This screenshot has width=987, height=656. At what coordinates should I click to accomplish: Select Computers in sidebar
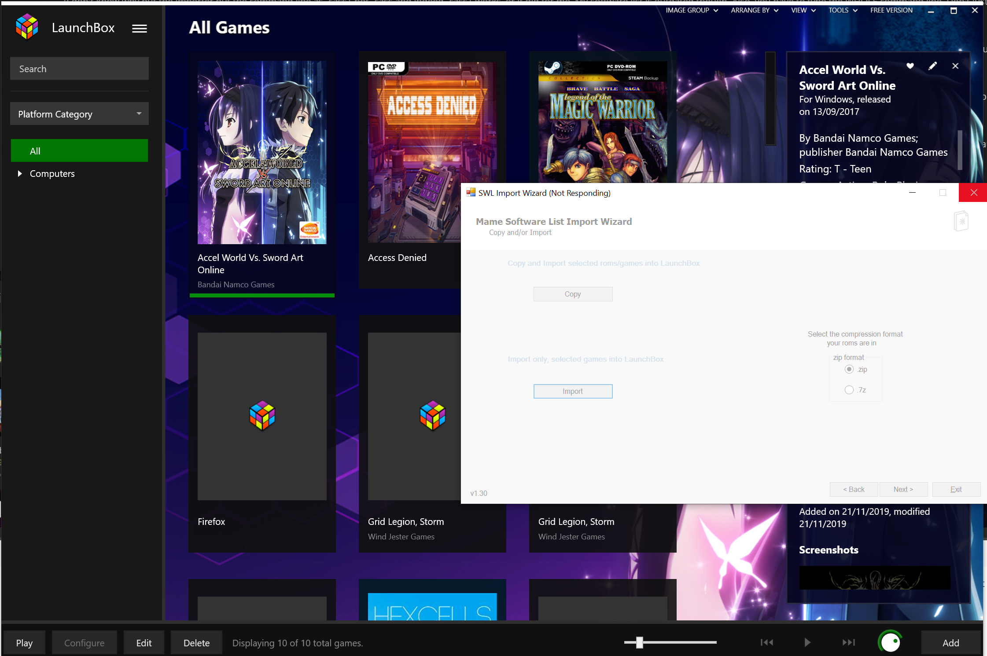[x=52, y=173]
